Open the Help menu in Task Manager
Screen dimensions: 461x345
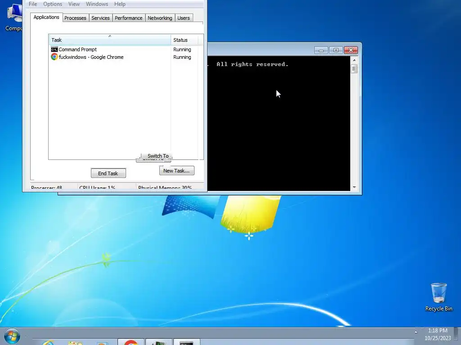point(120,4)
